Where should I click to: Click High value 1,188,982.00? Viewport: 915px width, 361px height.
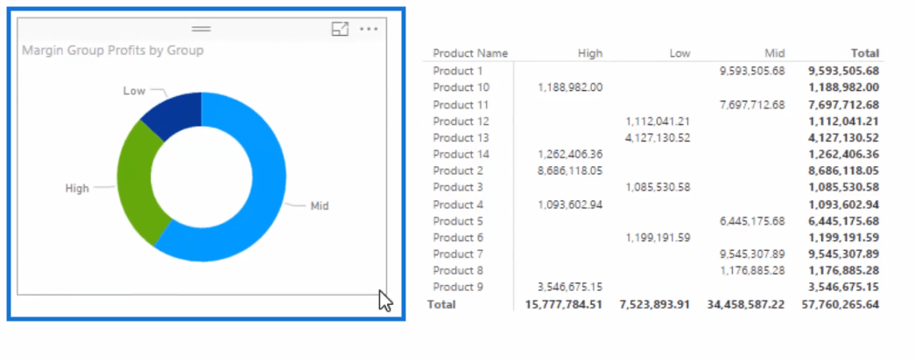570,87
